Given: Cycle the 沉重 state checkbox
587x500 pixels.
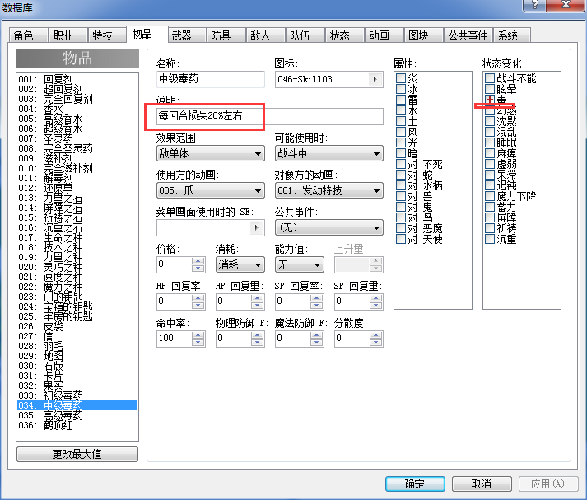Looking at the screenshot, I should [x=490, y=239].
